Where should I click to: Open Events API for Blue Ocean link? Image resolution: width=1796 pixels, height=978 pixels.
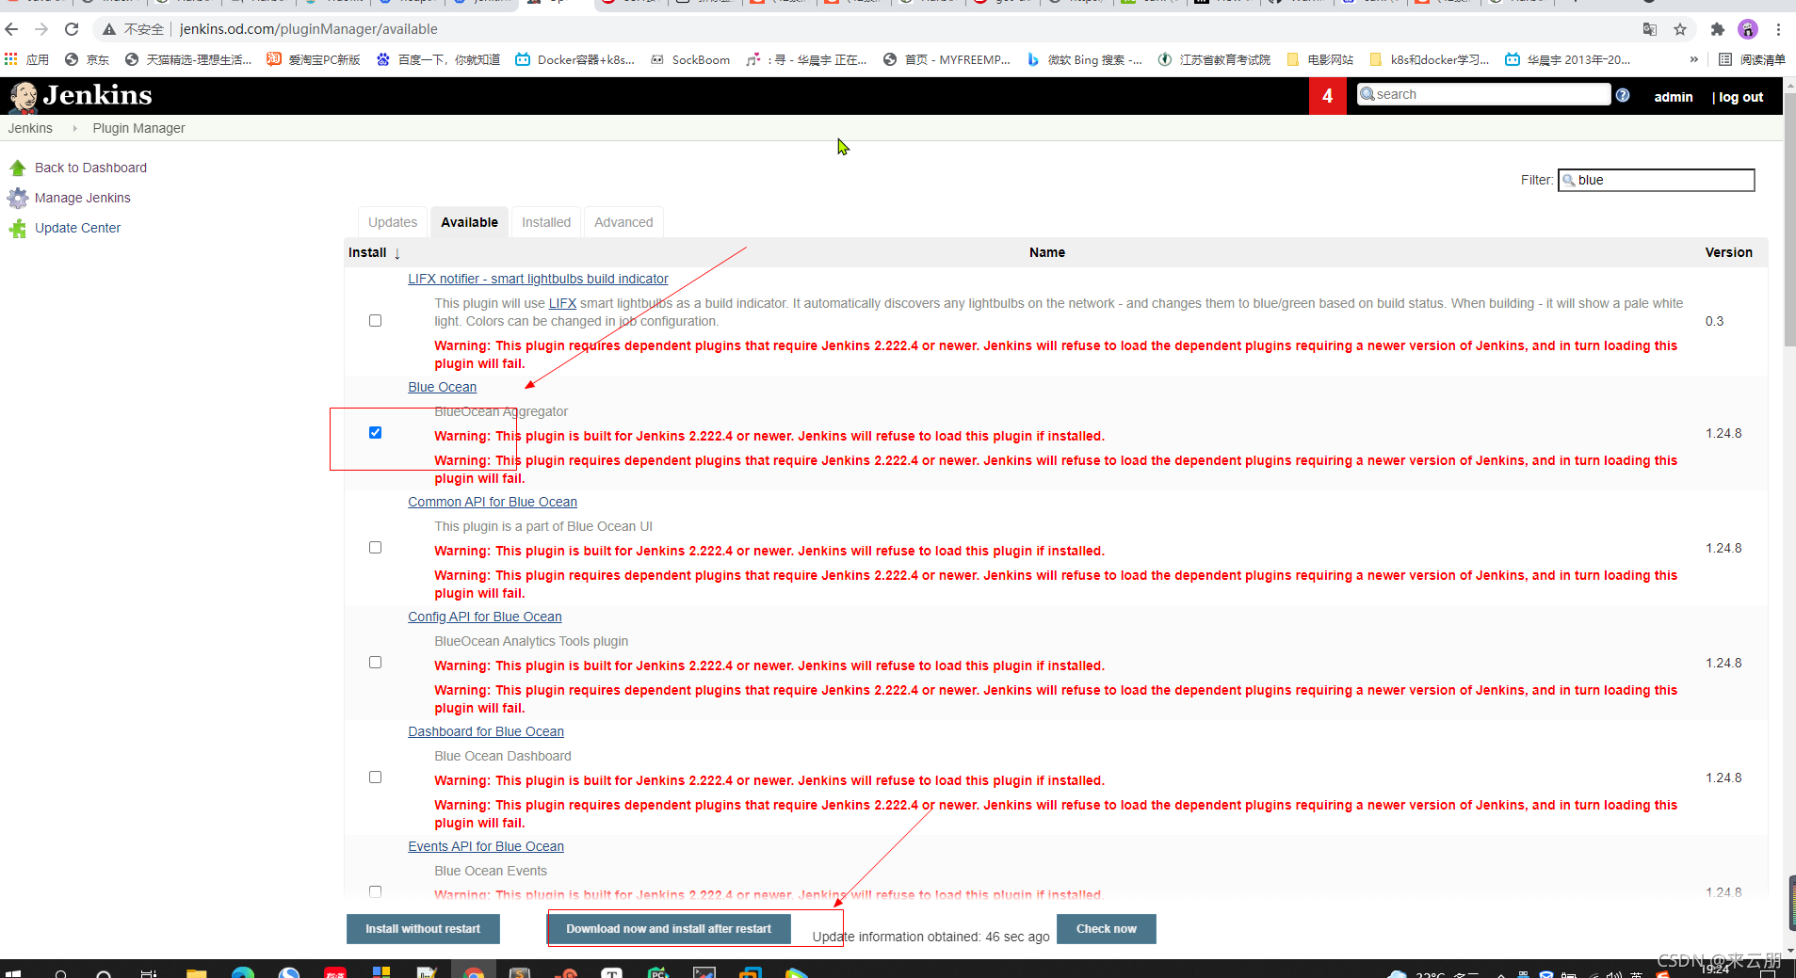[486, 846]
